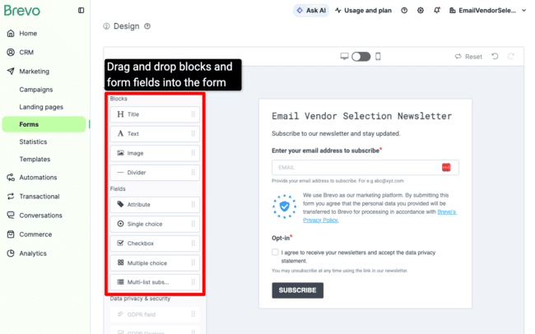535x334 pixels.
Task: Click the undo arrow icon
Action: [x=495, y=56]
